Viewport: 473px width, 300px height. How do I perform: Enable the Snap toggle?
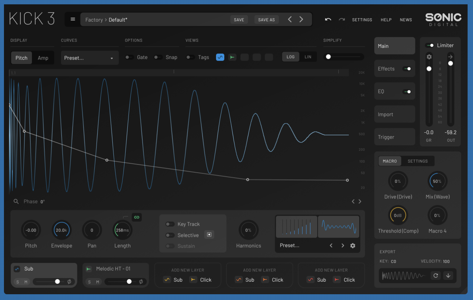tap(158, 57)
